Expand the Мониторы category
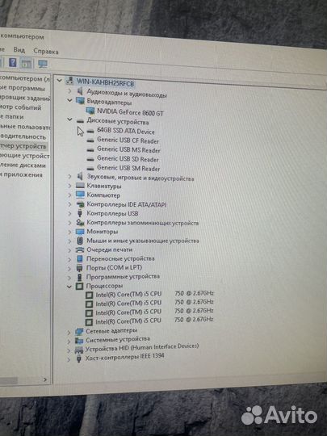Image resolution: width=327 pixels, height=436 pixels. pyautogui.click(x=69, y=232)
